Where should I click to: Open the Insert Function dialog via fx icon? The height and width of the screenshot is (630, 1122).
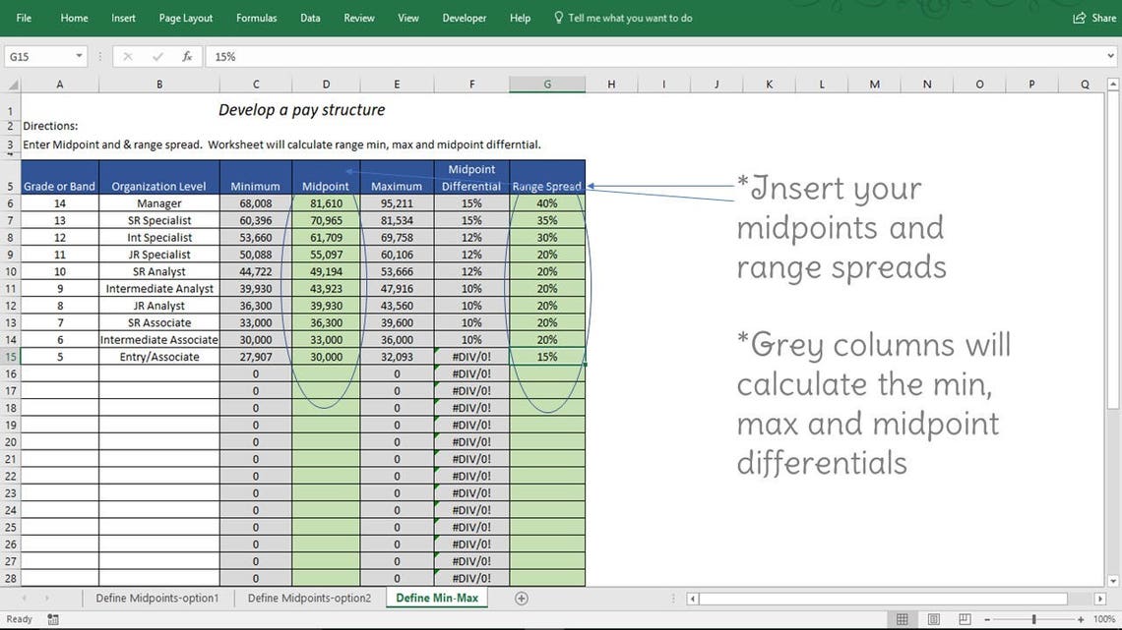point(186,56)
